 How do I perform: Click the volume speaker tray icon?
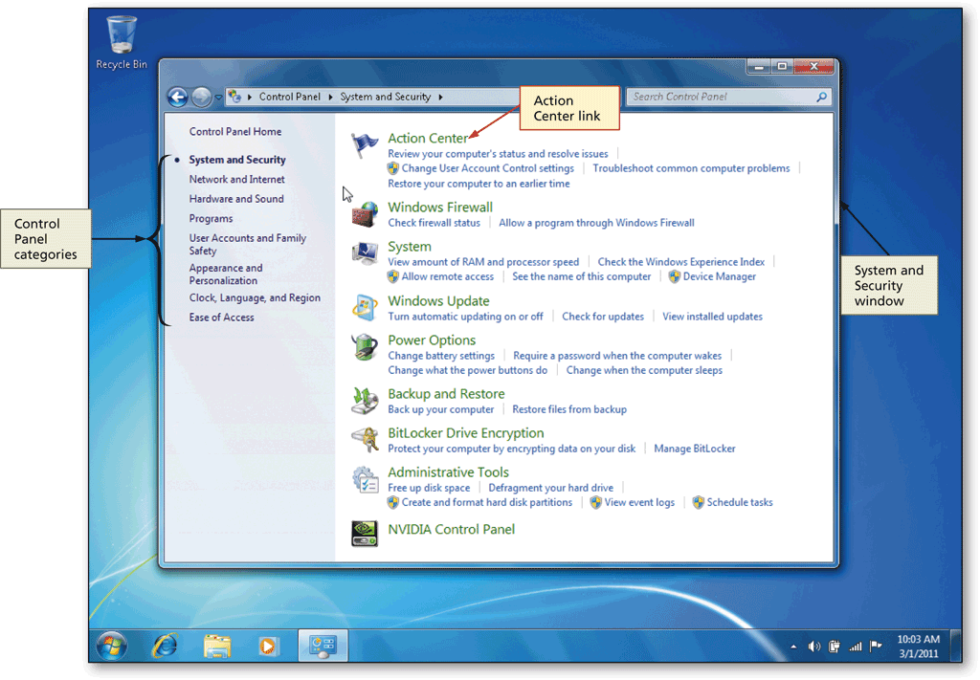click(x=813, y=647)
